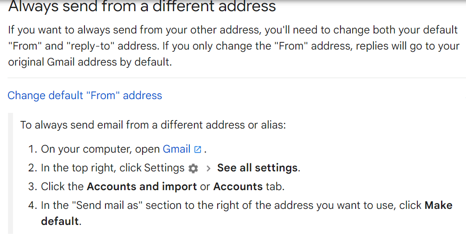The width and height of the screenshot is (466, 237).
Task: Click the bold "Accounts" word before "tab"
Action: [x=238, y=187]
